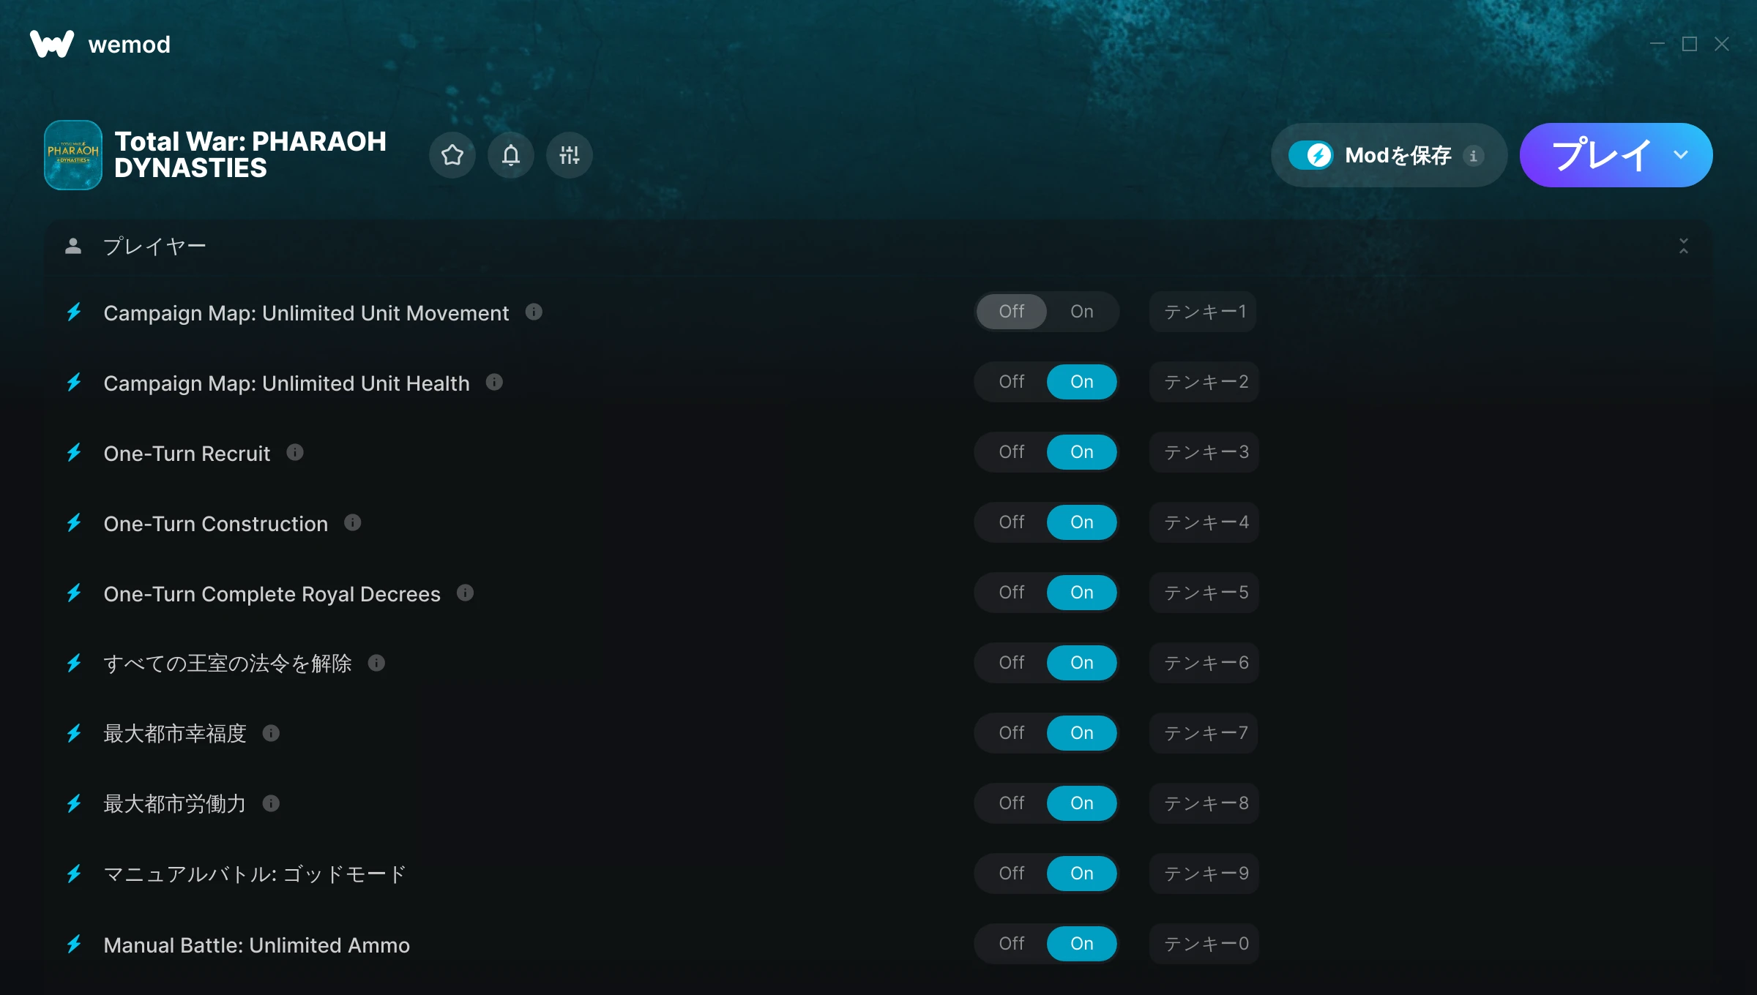The image size is (1757, 995).
Task: Click the WeMod logo icon
Action: tap(52, 44)
